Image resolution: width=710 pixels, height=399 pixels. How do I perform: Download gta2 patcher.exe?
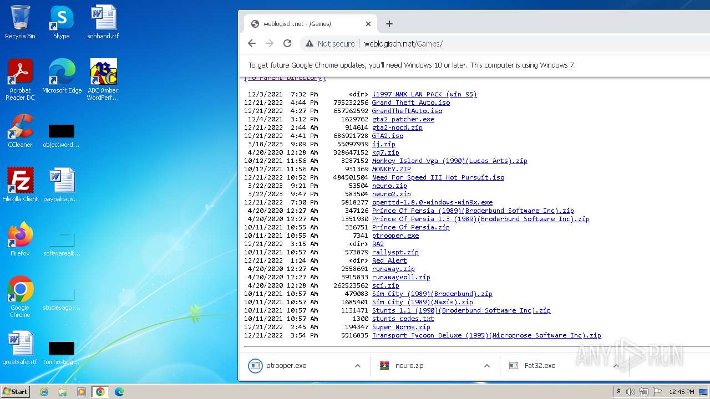[403, 119]
